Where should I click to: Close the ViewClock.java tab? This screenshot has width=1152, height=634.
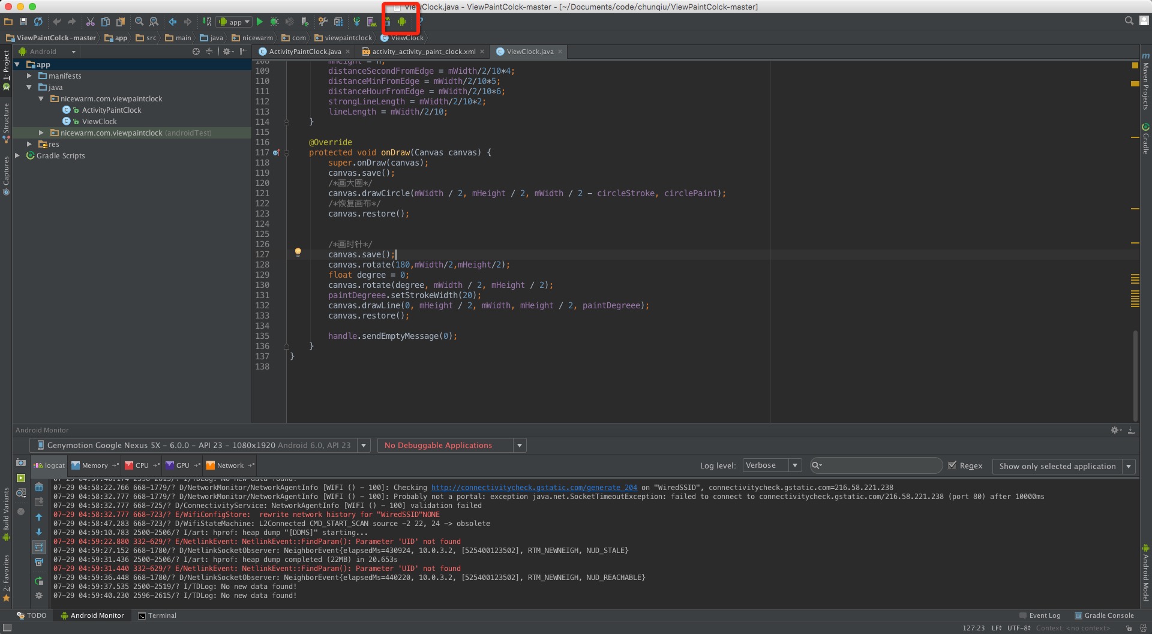560,52
